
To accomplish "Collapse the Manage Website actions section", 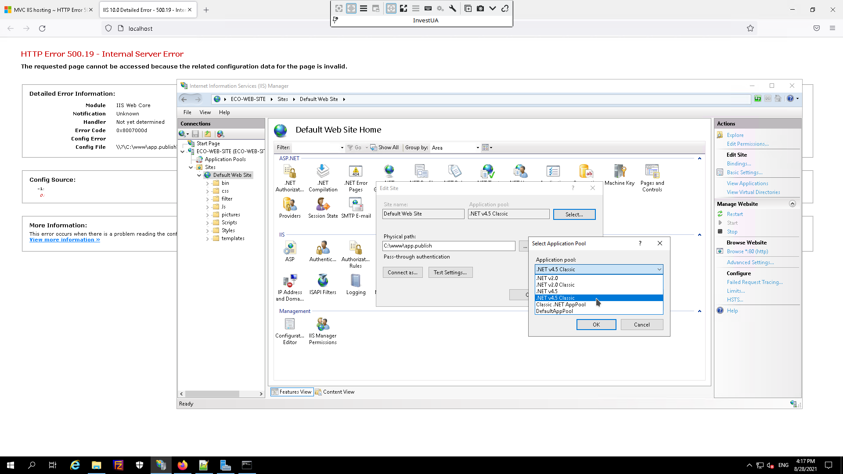I will click(793, 204).
